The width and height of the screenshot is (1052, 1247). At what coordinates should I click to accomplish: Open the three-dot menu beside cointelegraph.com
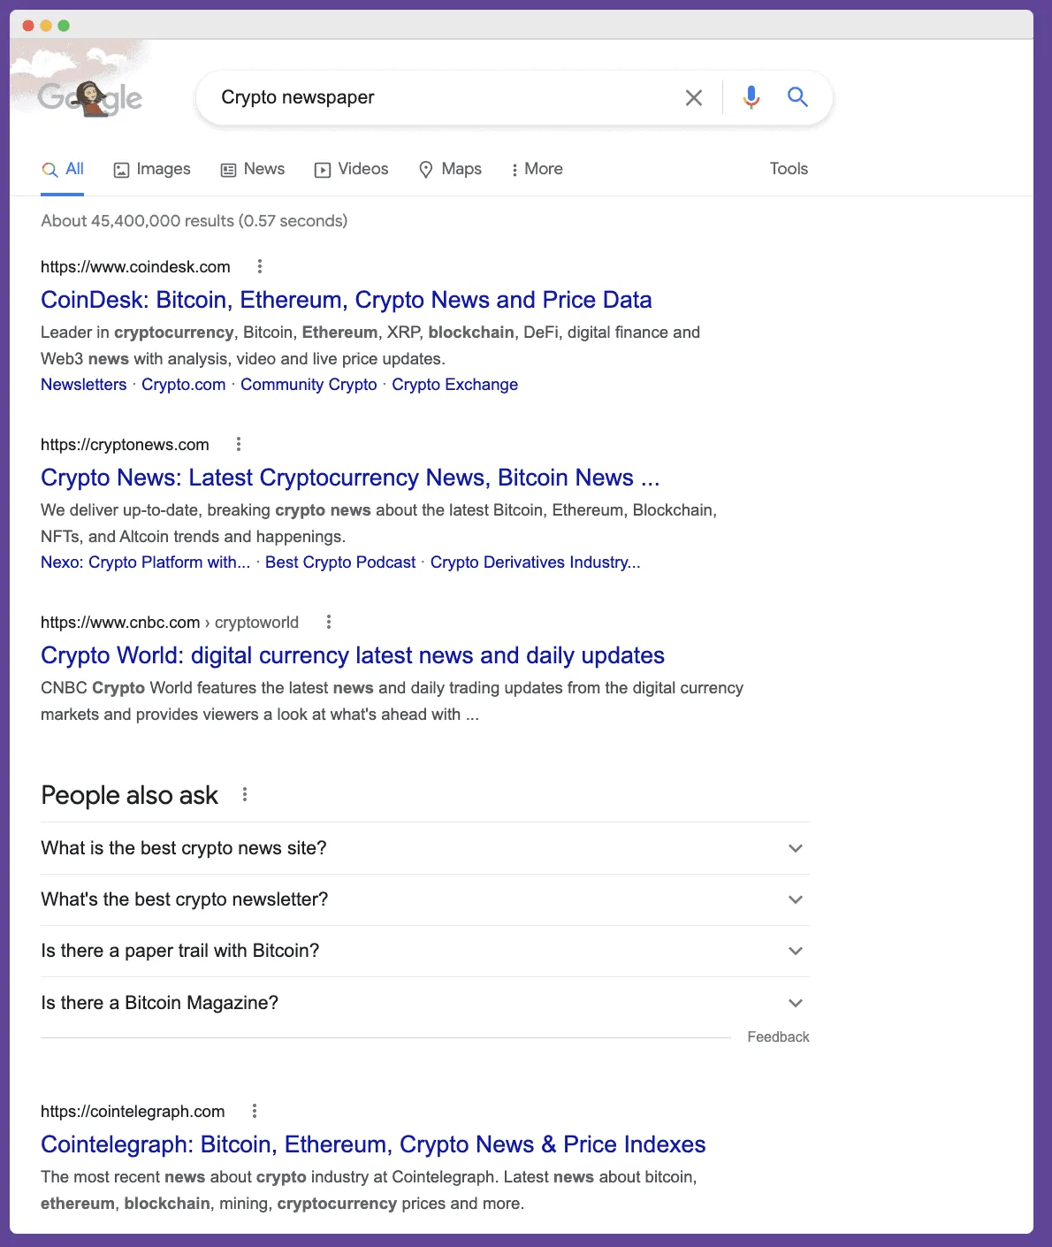coord(255,1110)
